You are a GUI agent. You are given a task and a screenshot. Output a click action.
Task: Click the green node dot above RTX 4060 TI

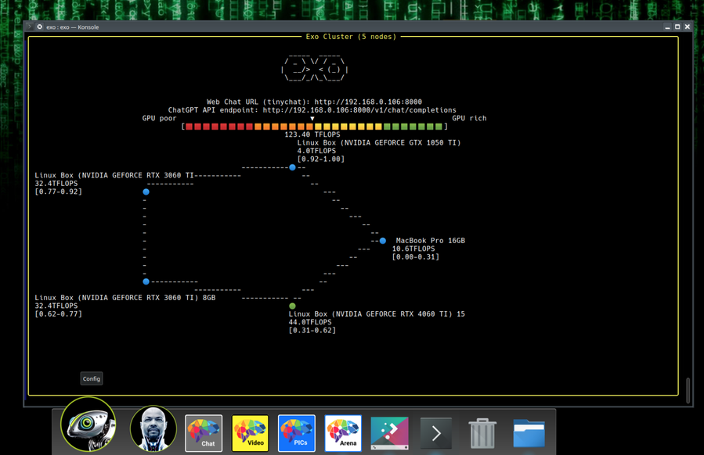pos(292,306)
